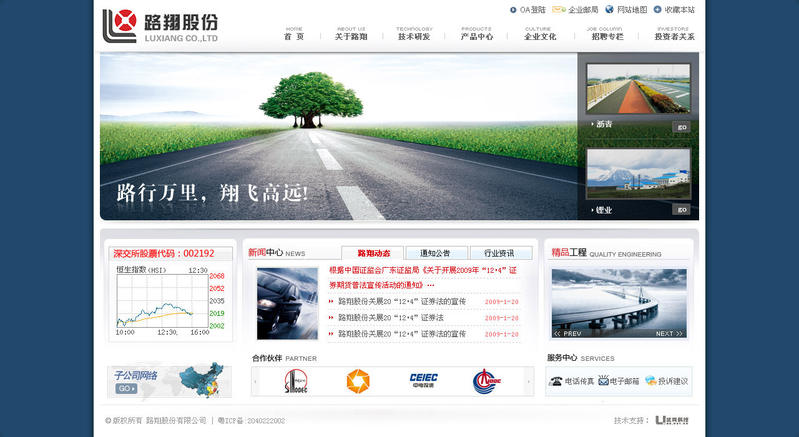Click the 合作伙伴 PARTNER heading

click(285, 358)
